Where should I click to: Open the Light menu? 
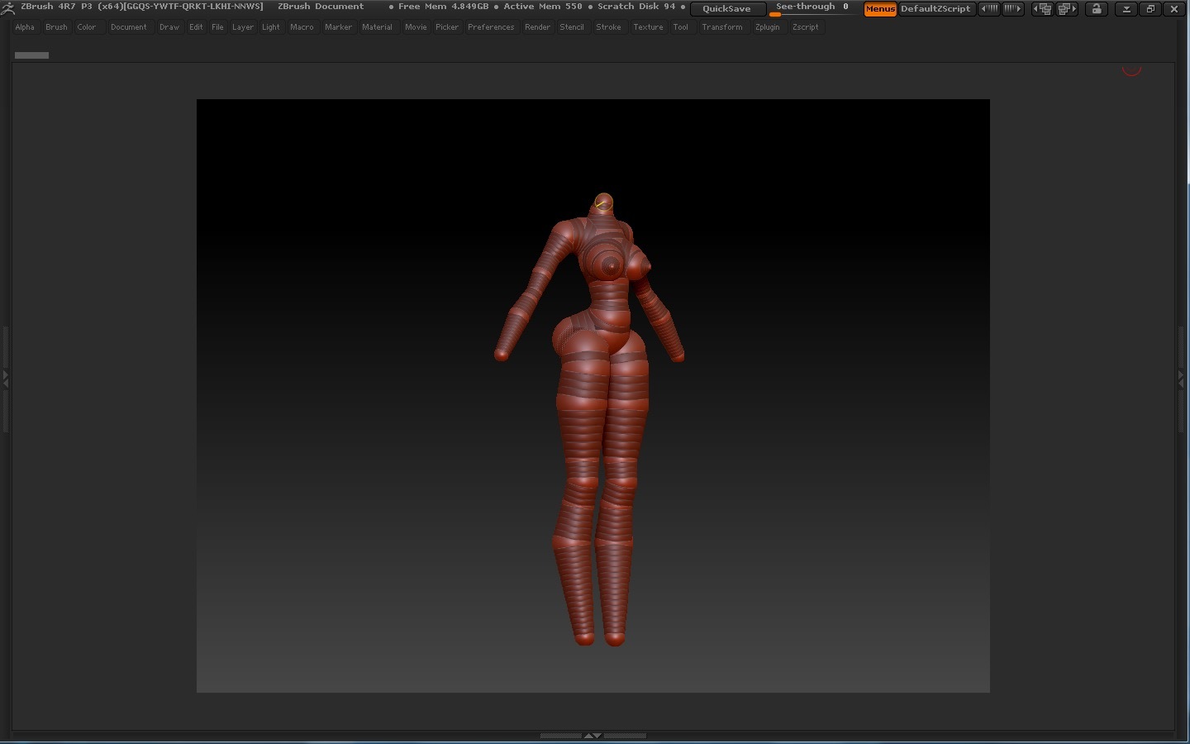[271, 27]
